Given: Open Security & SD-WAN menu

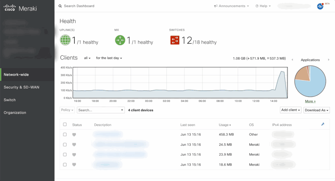Looking at the screenshot, I should point(21,87).
